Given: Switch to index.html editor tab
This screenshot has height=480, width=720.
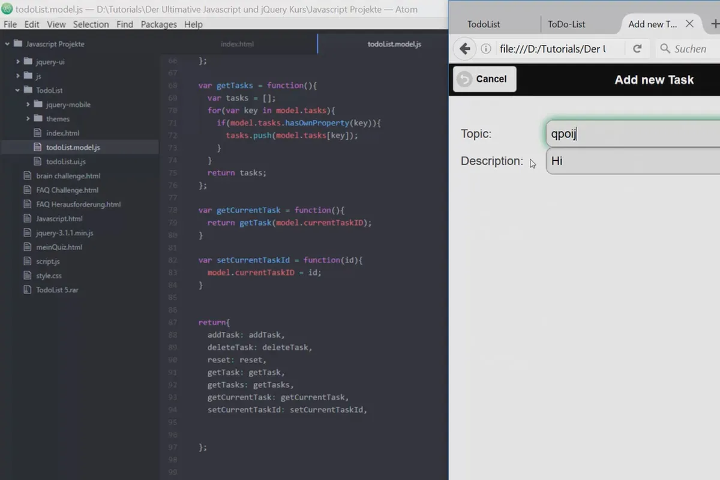Looking at the screenshot, I should click(238, 44).
